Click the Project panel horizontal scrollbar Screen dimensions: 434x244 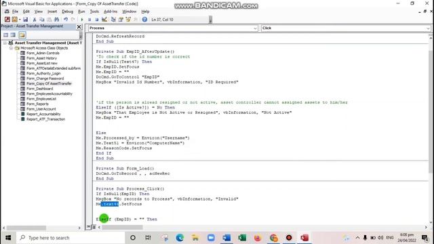pyautogui.click(x=26, y=228)
